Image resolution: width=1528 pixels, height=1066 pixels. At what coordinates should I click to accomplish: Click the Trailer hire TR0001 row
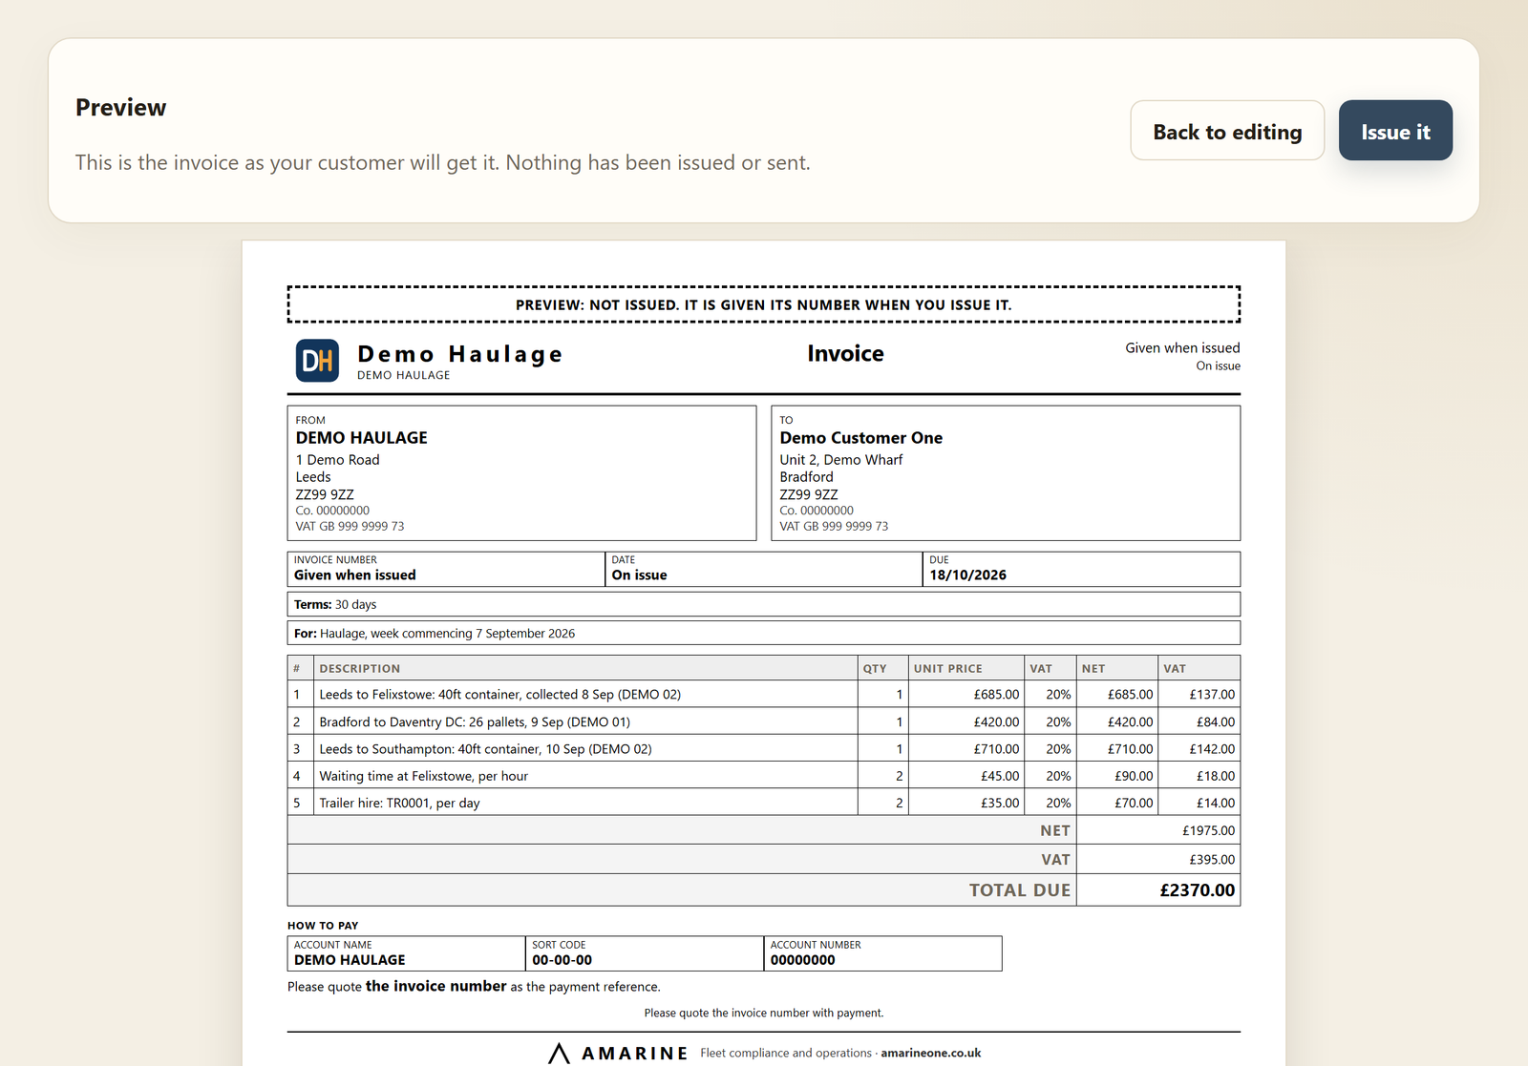point(764,803)
